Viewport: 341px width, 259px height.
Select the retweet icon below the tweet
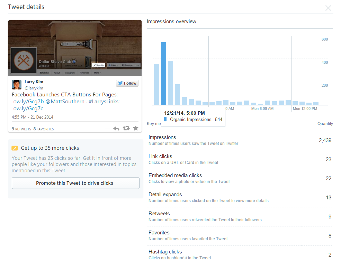[126, 128]
